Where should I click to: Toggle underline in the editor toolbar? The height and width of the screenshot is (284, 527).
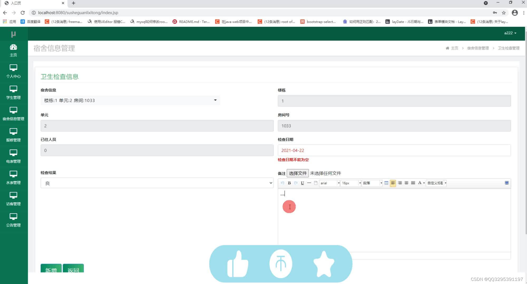coord(302,183)
